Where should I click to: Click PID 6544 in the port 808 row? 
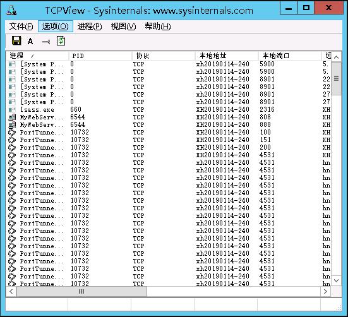[x=78, y=117]
